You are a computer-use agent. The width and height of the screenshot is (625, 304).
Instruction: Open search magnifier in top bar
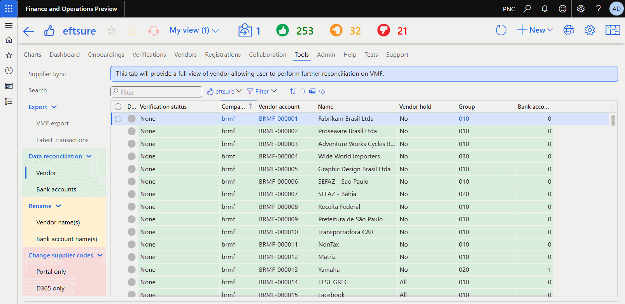(x=527, y=9)
